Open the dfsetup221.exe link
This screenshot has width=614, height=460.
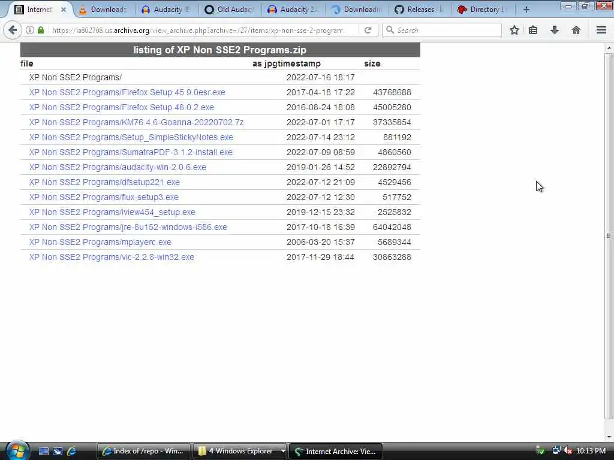[x=104, y=182]
